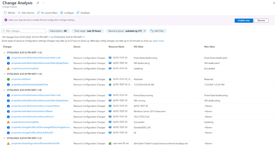The image size is (277, 146).
Task: Click the Feedback icon in the toolbar
Action: point(78,13)
